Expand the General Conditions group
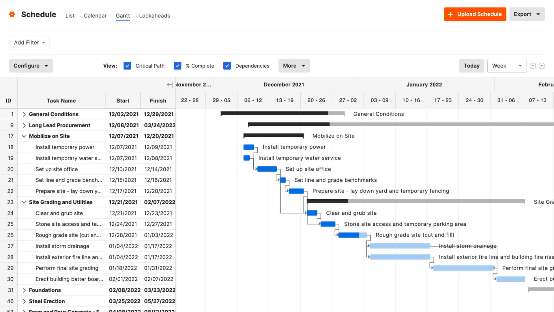This screenshot has width=554, height=312. tap(24, 114)
